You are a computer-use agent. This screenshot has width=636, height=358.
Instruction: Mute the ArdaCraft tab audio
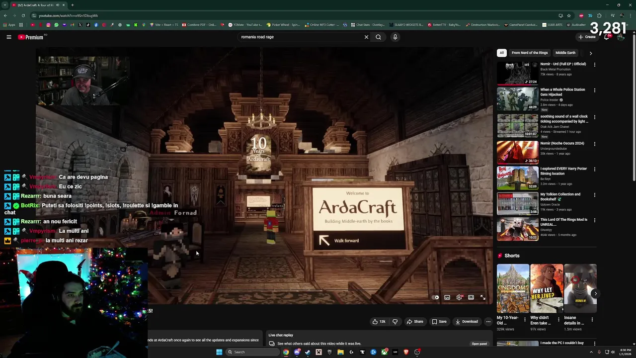coord(58,5)
